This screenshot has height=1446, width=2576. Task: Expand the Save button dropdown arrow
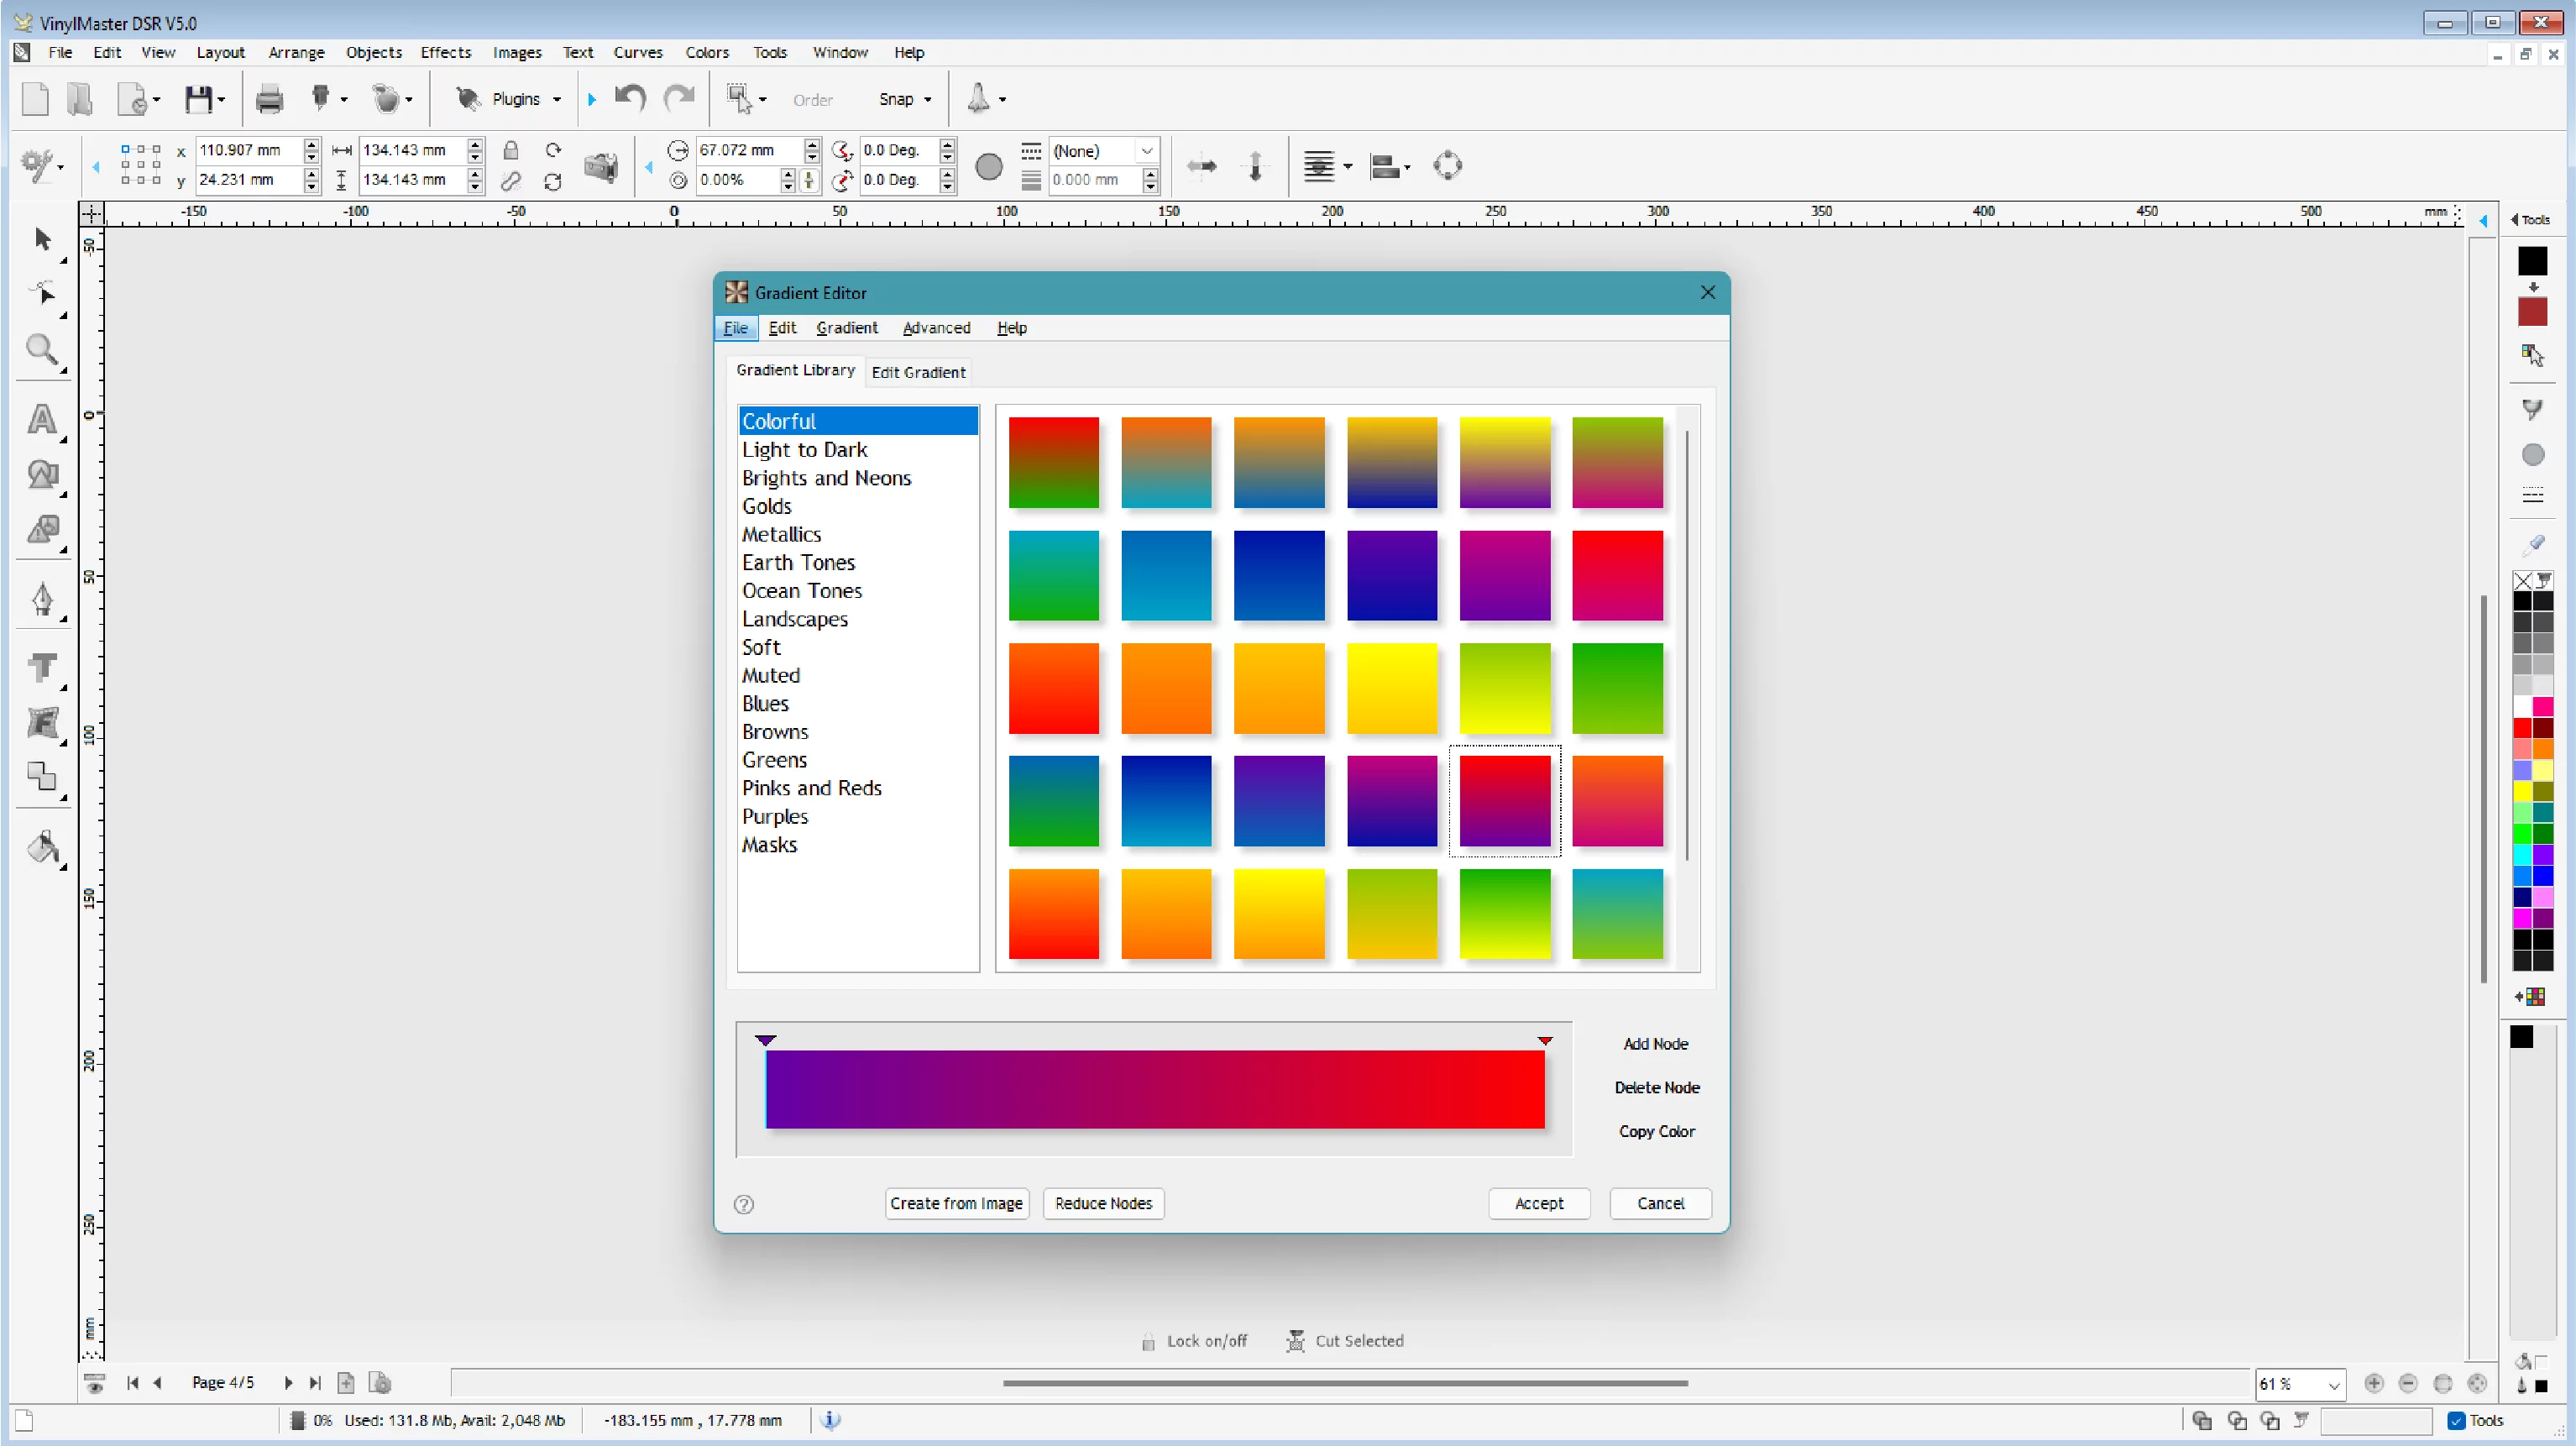[x=221, y=99]
